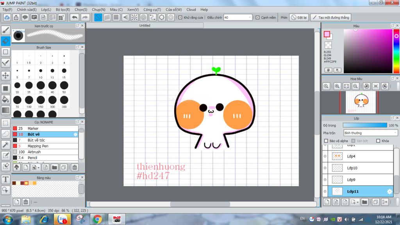
Task: Enable the Xén bớt checkbox
Action: (x=353, y=141)
